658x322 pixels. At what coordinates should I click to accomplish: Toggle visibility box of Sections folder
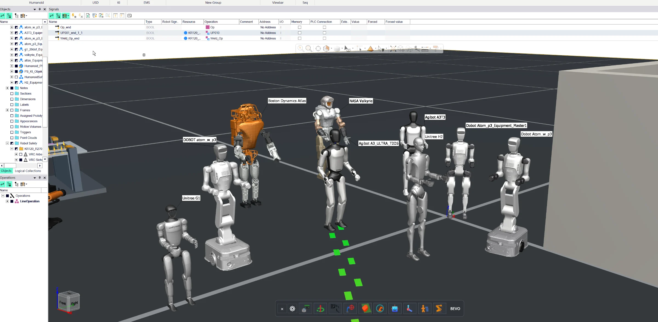[x=12, y=93]
